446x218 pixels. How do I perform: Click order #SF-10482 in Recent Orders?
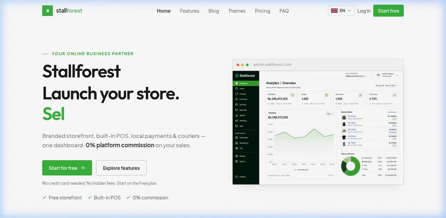pos(352,116)
